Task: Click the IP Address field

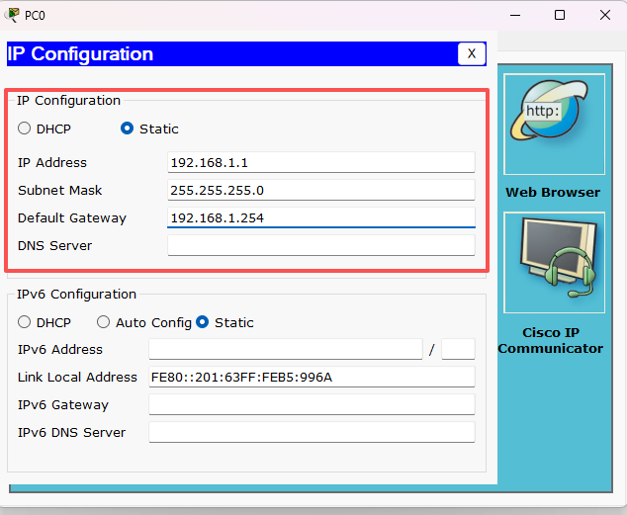Action: pyautogui.click(x=321, y=162)
